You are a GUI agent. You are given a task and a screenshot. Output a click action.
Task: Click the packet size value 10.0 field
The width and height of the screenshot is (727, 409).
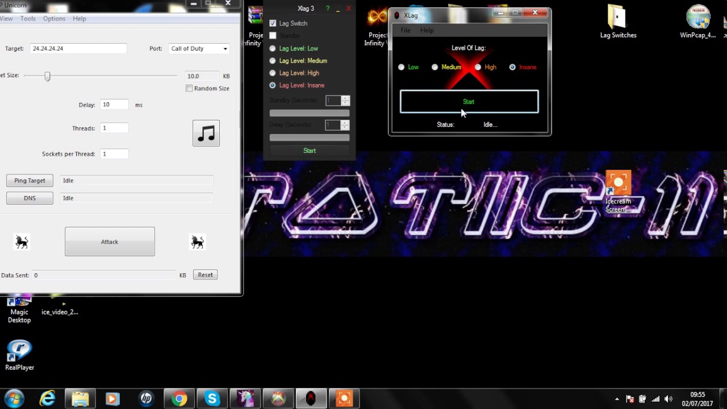pyautogui.click(x=202, y=76)
